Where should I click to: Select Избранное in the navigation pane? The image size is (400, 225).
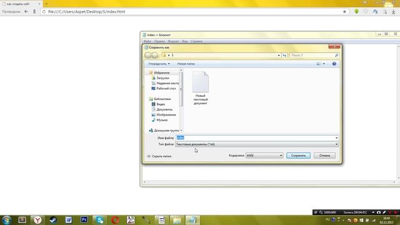(x=161, y=72)
